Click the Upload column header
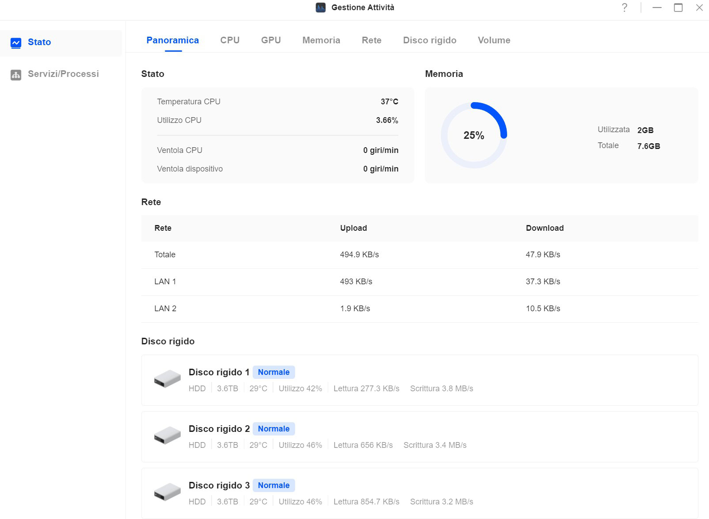709x519 pixels. pos(353,228)
